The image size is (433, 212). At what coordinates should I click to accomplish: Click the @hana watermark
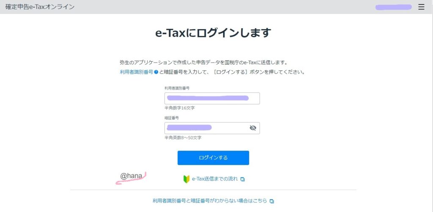131,176
